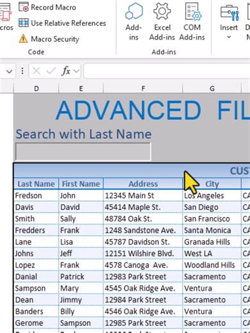This screenshot has height=333, width=250.
Task: Select cell containing Danial
Action: 36,277
